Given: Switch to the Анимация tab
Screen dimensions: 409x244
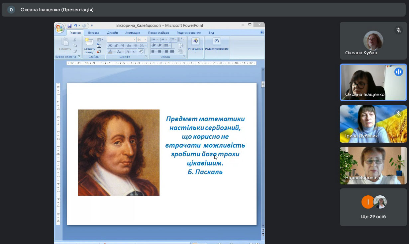Looking at the screenshot, I should click(133, 33).
